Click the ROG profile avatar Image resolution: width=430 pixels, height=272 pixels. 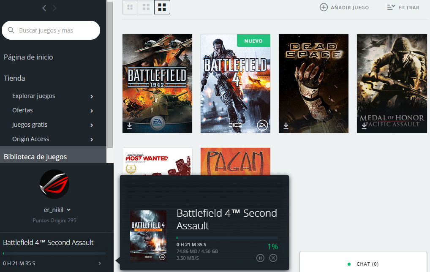54,184
